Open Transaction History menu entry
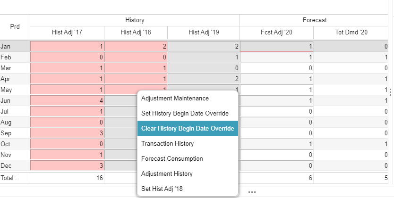The width and height of the screenshot is (394, 198). tap(167, 143)
